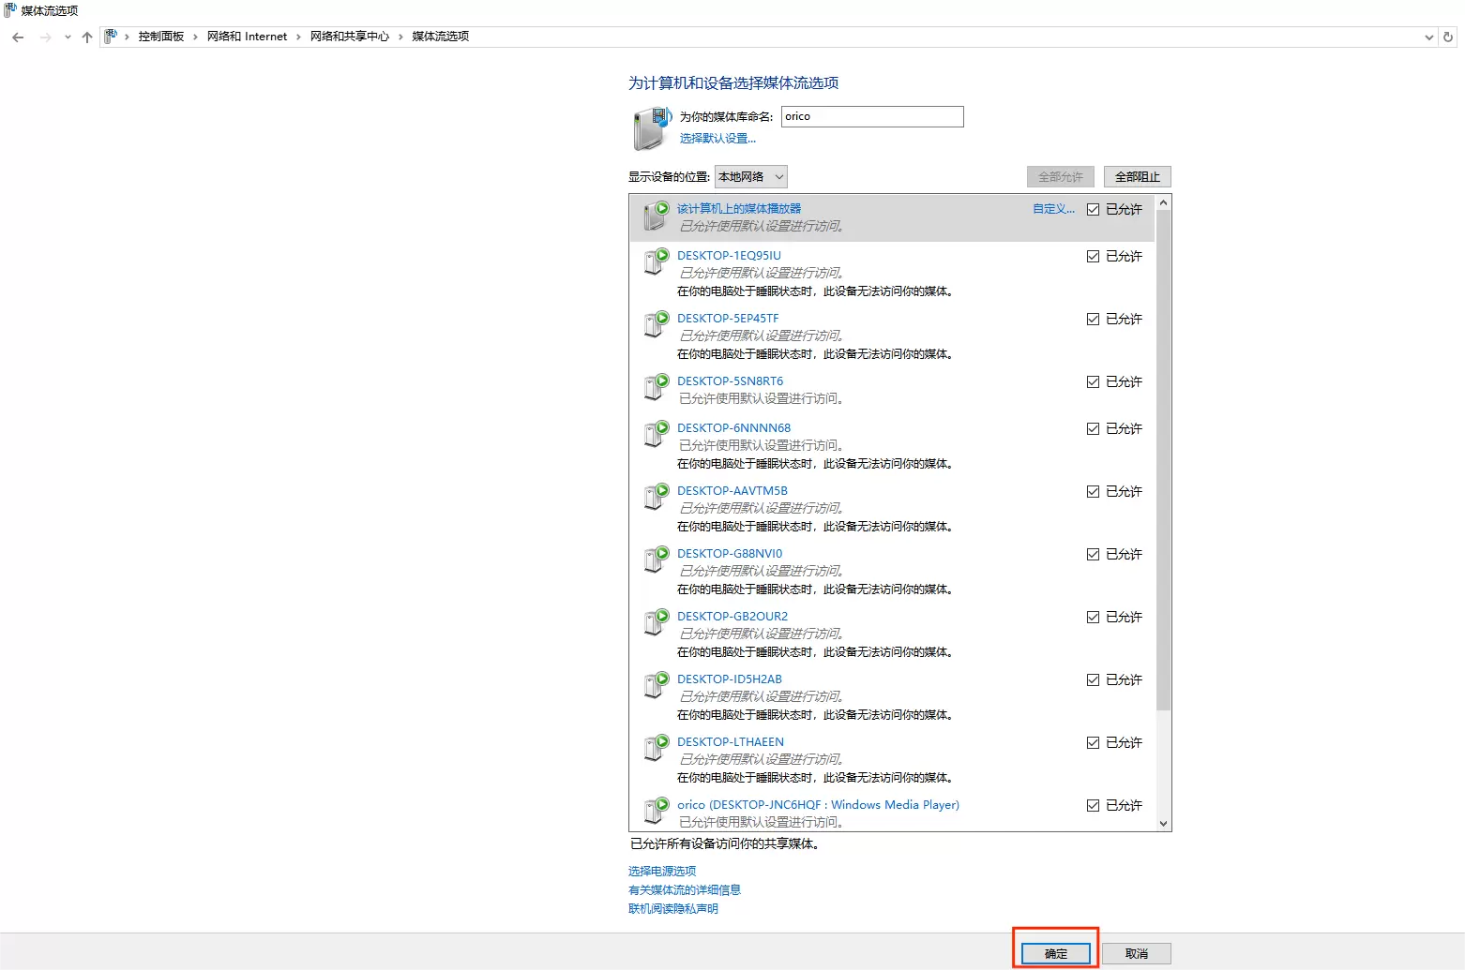Click the back navigation arrow
Viewport: 1465px width, 970px height.
(18, 37)
